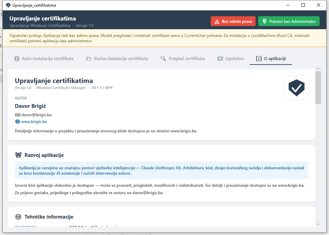
Task: Click the AUTOR label
Action: click(21, 98)
